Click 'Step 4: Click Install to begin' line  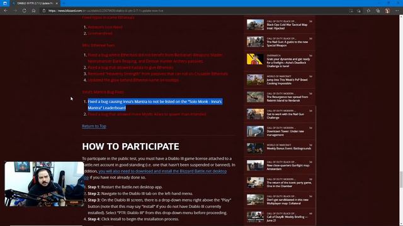tap(133, 219)
